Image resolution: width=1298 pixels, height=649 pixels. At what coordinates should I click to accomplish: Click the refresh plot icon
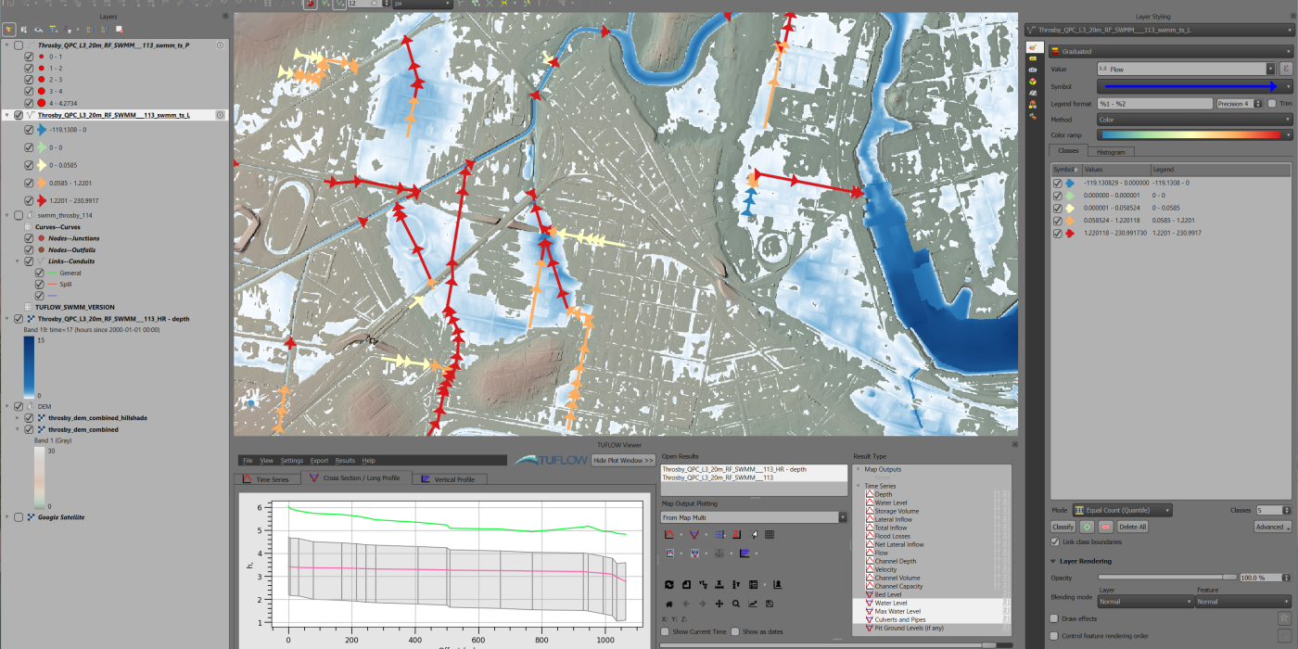click(668, 584)
